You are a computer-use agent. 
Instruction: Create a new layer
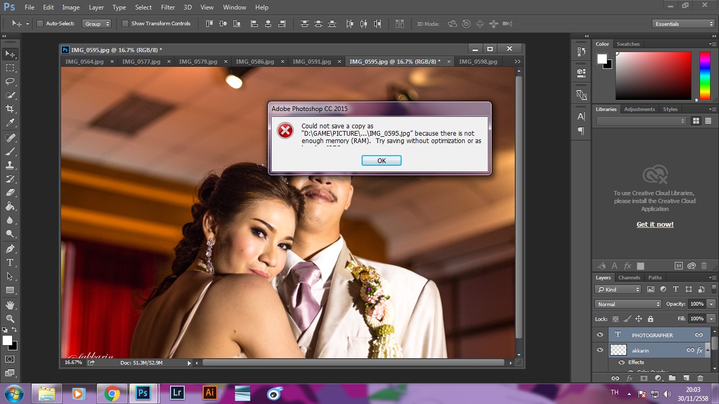click(x=686, y=378)
